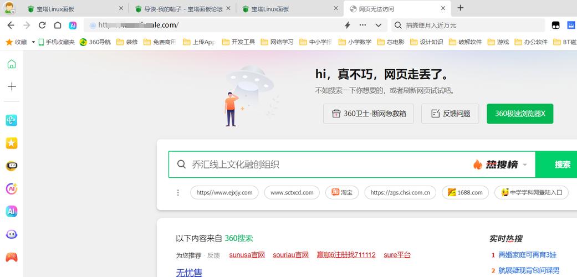Viewport: 577px width, 277px height.
Task: Expand the 收藏 dropdown arrow
Action: click(x=33, y=42)
